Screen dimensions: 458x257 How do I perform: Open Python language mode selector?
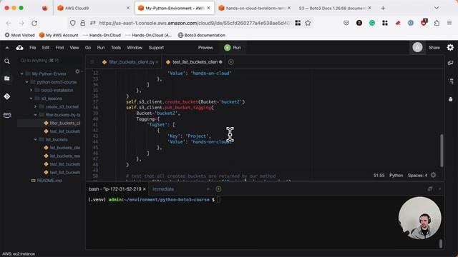pyautogui.click(x=396, y=176)
